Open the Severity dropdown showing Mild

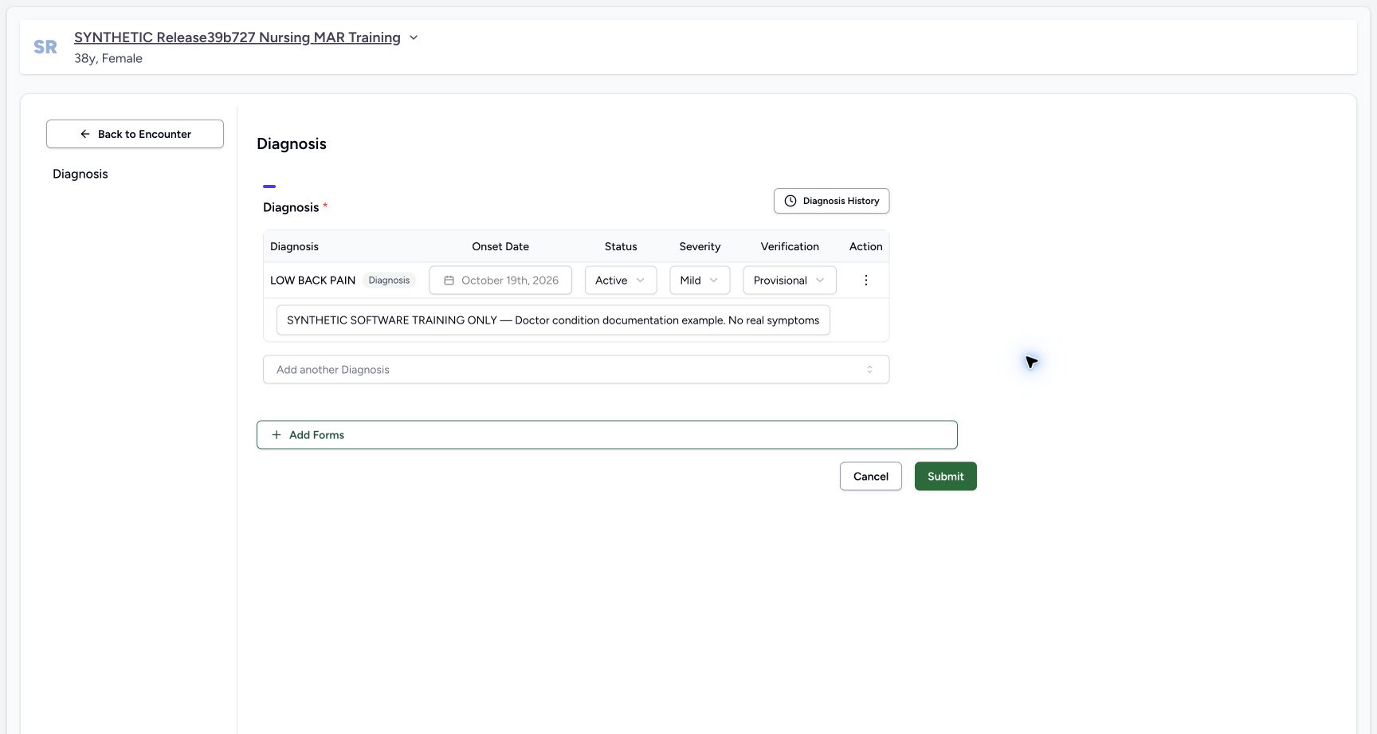[x=700, y=281]
